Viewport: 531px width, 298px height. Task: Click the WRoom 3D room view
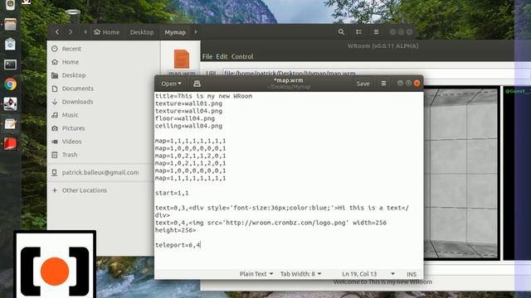(x=461, y=173)
